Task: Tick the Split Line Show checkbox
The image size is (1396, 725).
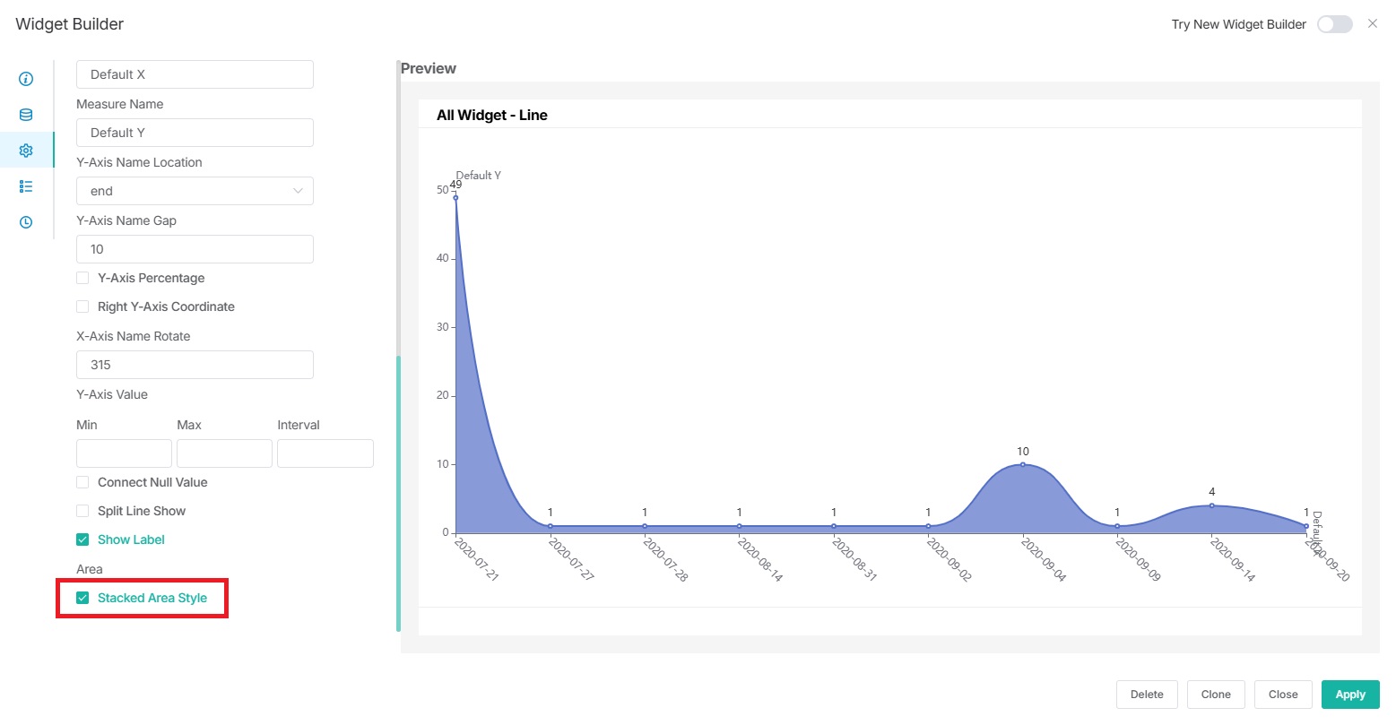Action: point(82,511)
